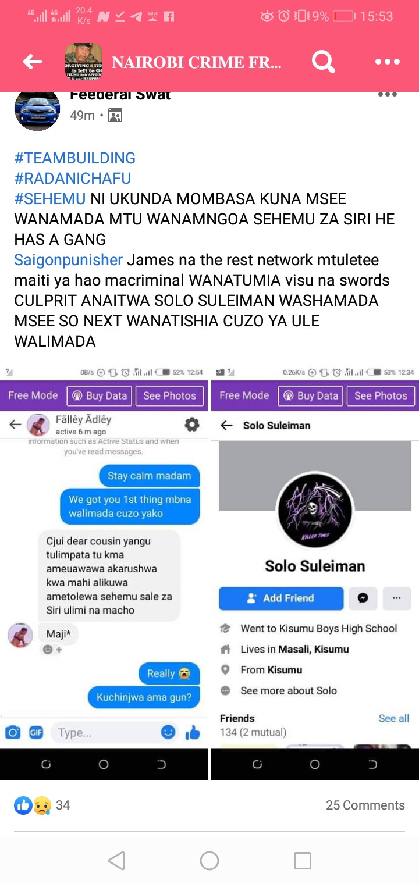This screenshot has width=419, height=884.
Task: Tap the back arrow in header
Action: [x=33, y=62]
